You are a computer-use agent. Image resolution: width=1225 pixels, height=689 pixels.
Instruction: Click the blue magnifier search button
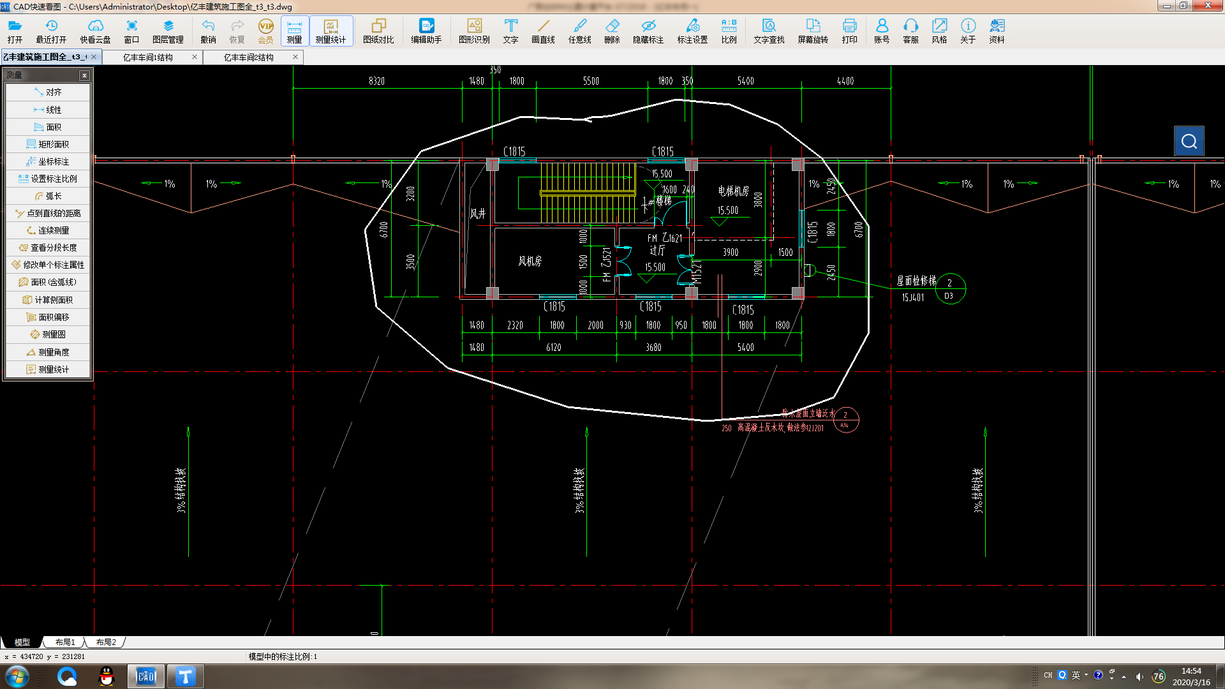(1189, 141)
